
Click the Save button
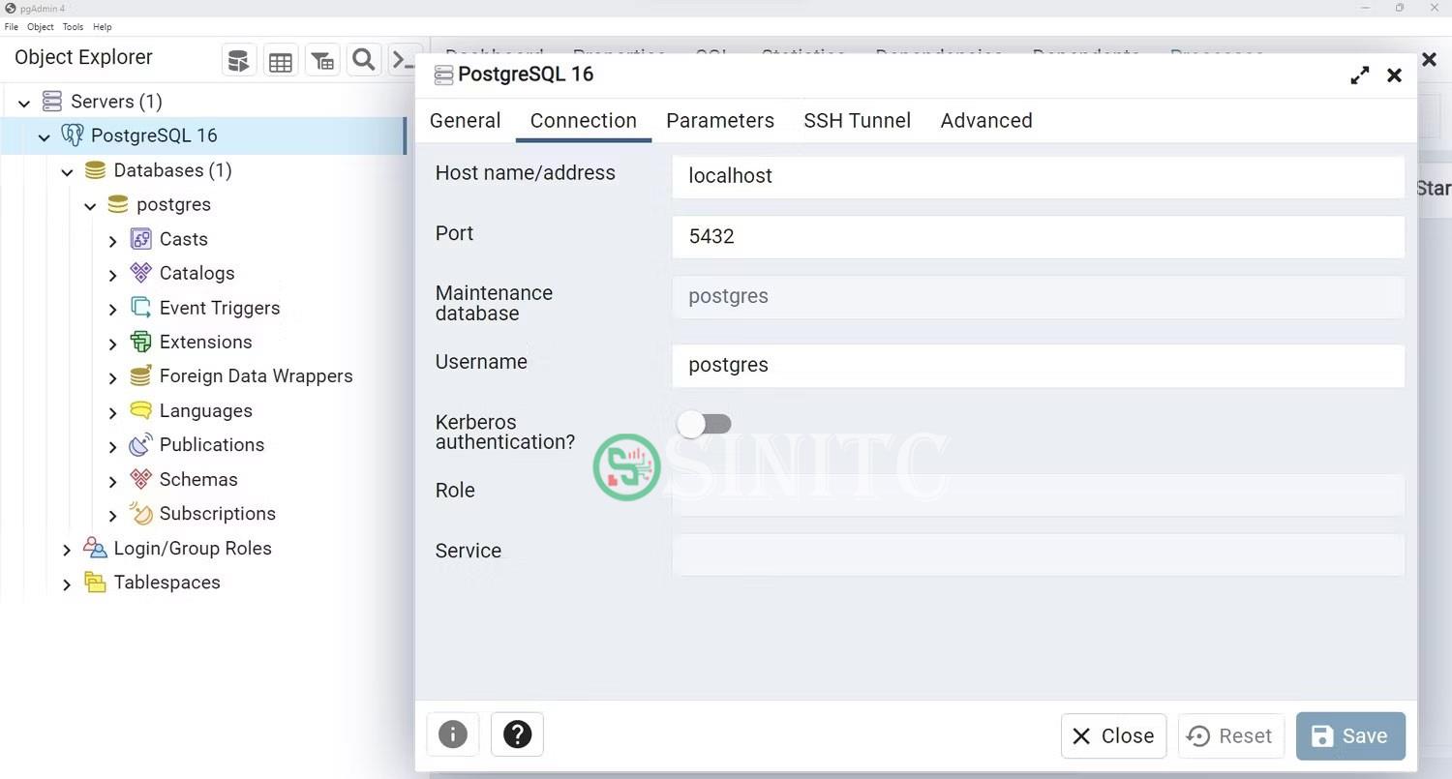(1350, 735)
